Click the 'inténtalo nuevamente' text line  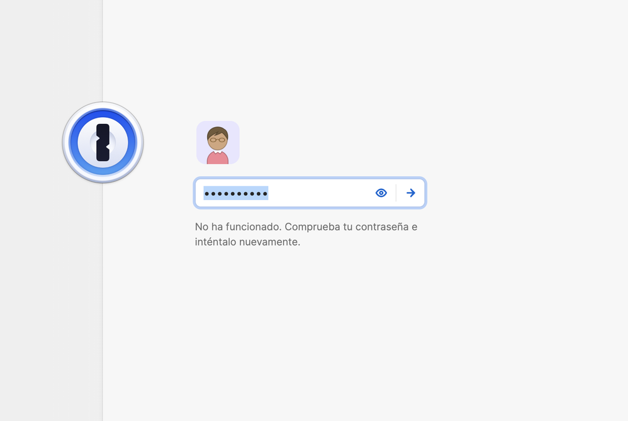tap(247, 242)
